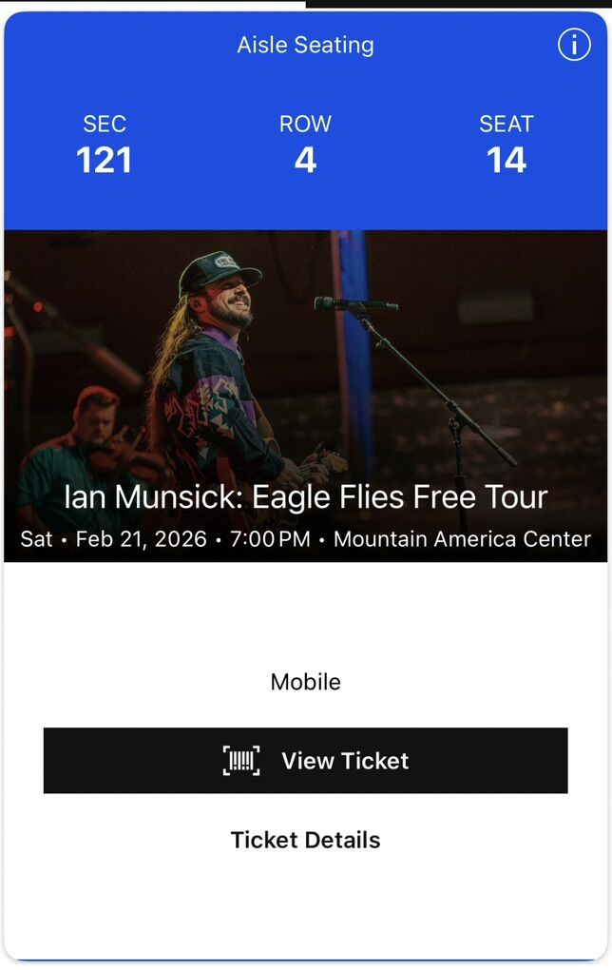Tap the seat number 14
612x970 pixels.
507,161
